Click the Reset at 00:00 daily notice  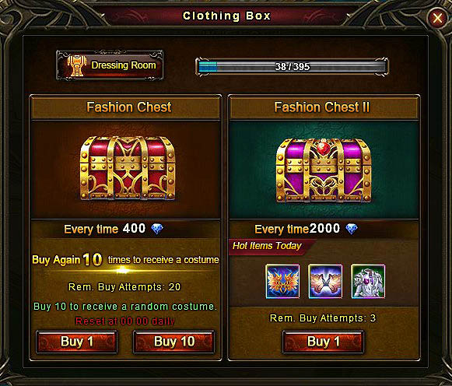pyautogui.click(x=124, y=321)
